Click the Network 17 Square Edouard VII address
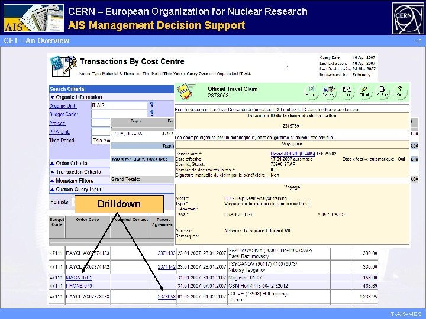This screenshot has width=426, height=319. point(257,230)
